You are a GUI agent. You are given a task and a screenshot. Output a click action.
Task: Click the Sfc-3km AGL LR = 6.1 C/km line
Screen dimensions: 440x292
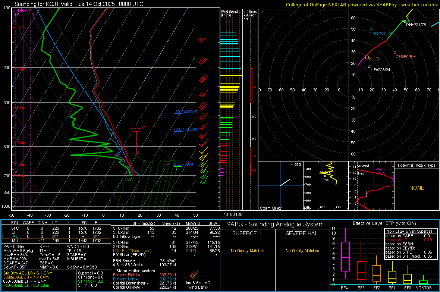(28, 273)
